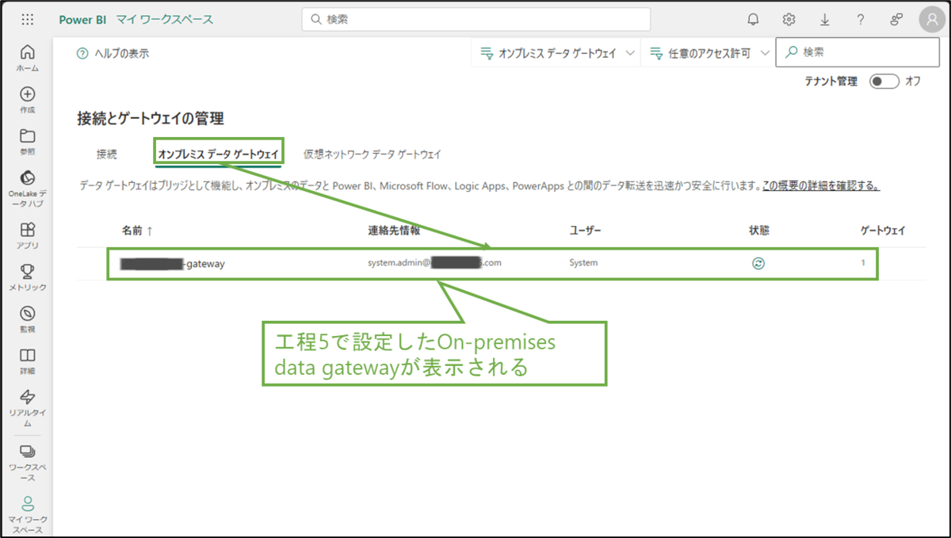Click the ゲートウェイ column header

pyautogui.click(x=883, y=231)
